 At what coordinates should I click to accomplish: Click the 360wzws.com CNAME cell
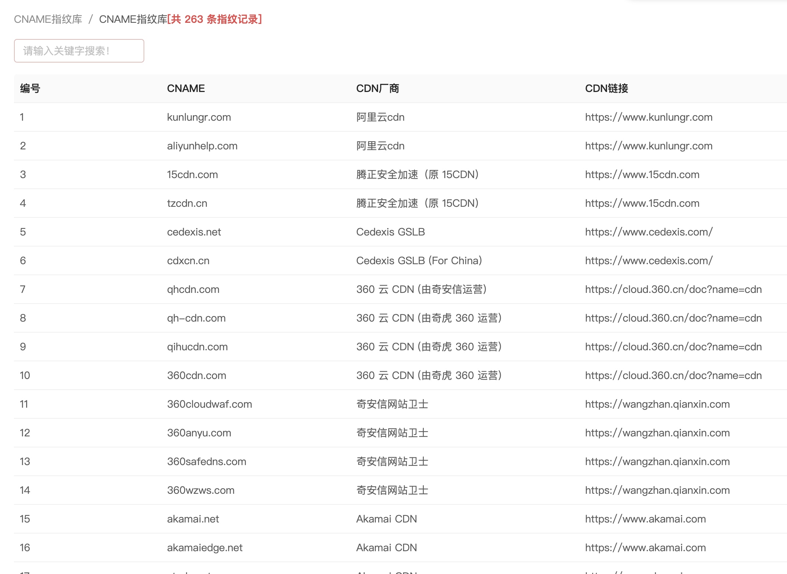click(x=201, y=490)
